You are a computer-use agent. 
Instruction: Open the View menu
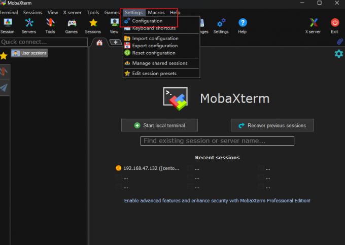click(x=53, y=13)
